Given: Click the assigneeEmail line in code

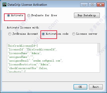Looking at the screenshot, I should click(35, 61).
